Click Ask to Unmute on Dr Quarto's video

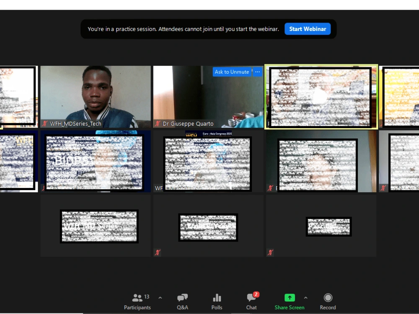[232, 72]
